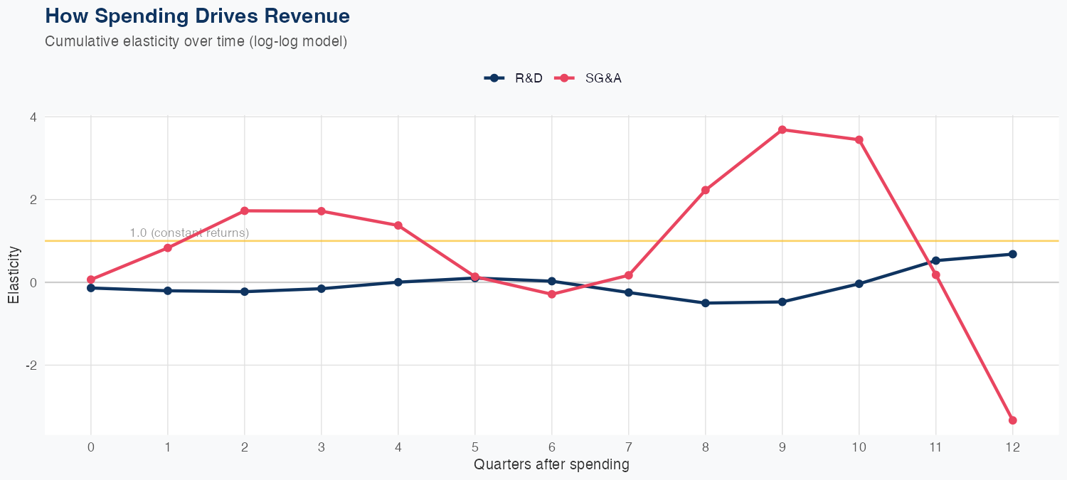Click the "Quarters after spending" axis title
The height and width of the screenshot is (480, 1067).
(x=551, y=465)
